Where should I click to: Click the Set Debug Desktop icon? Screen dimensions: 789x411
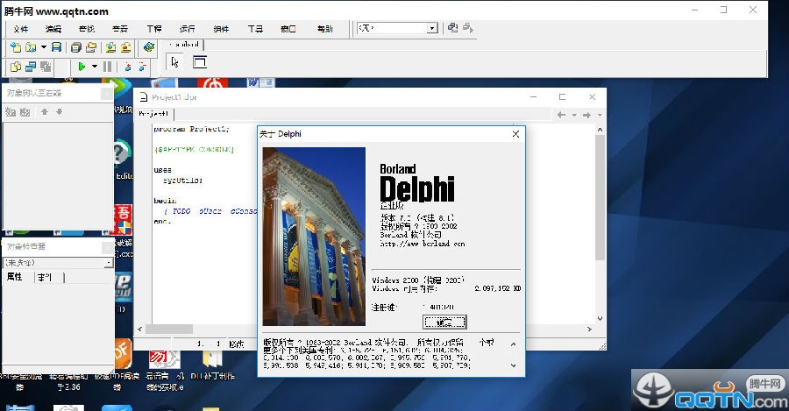[x=468, y=28]
